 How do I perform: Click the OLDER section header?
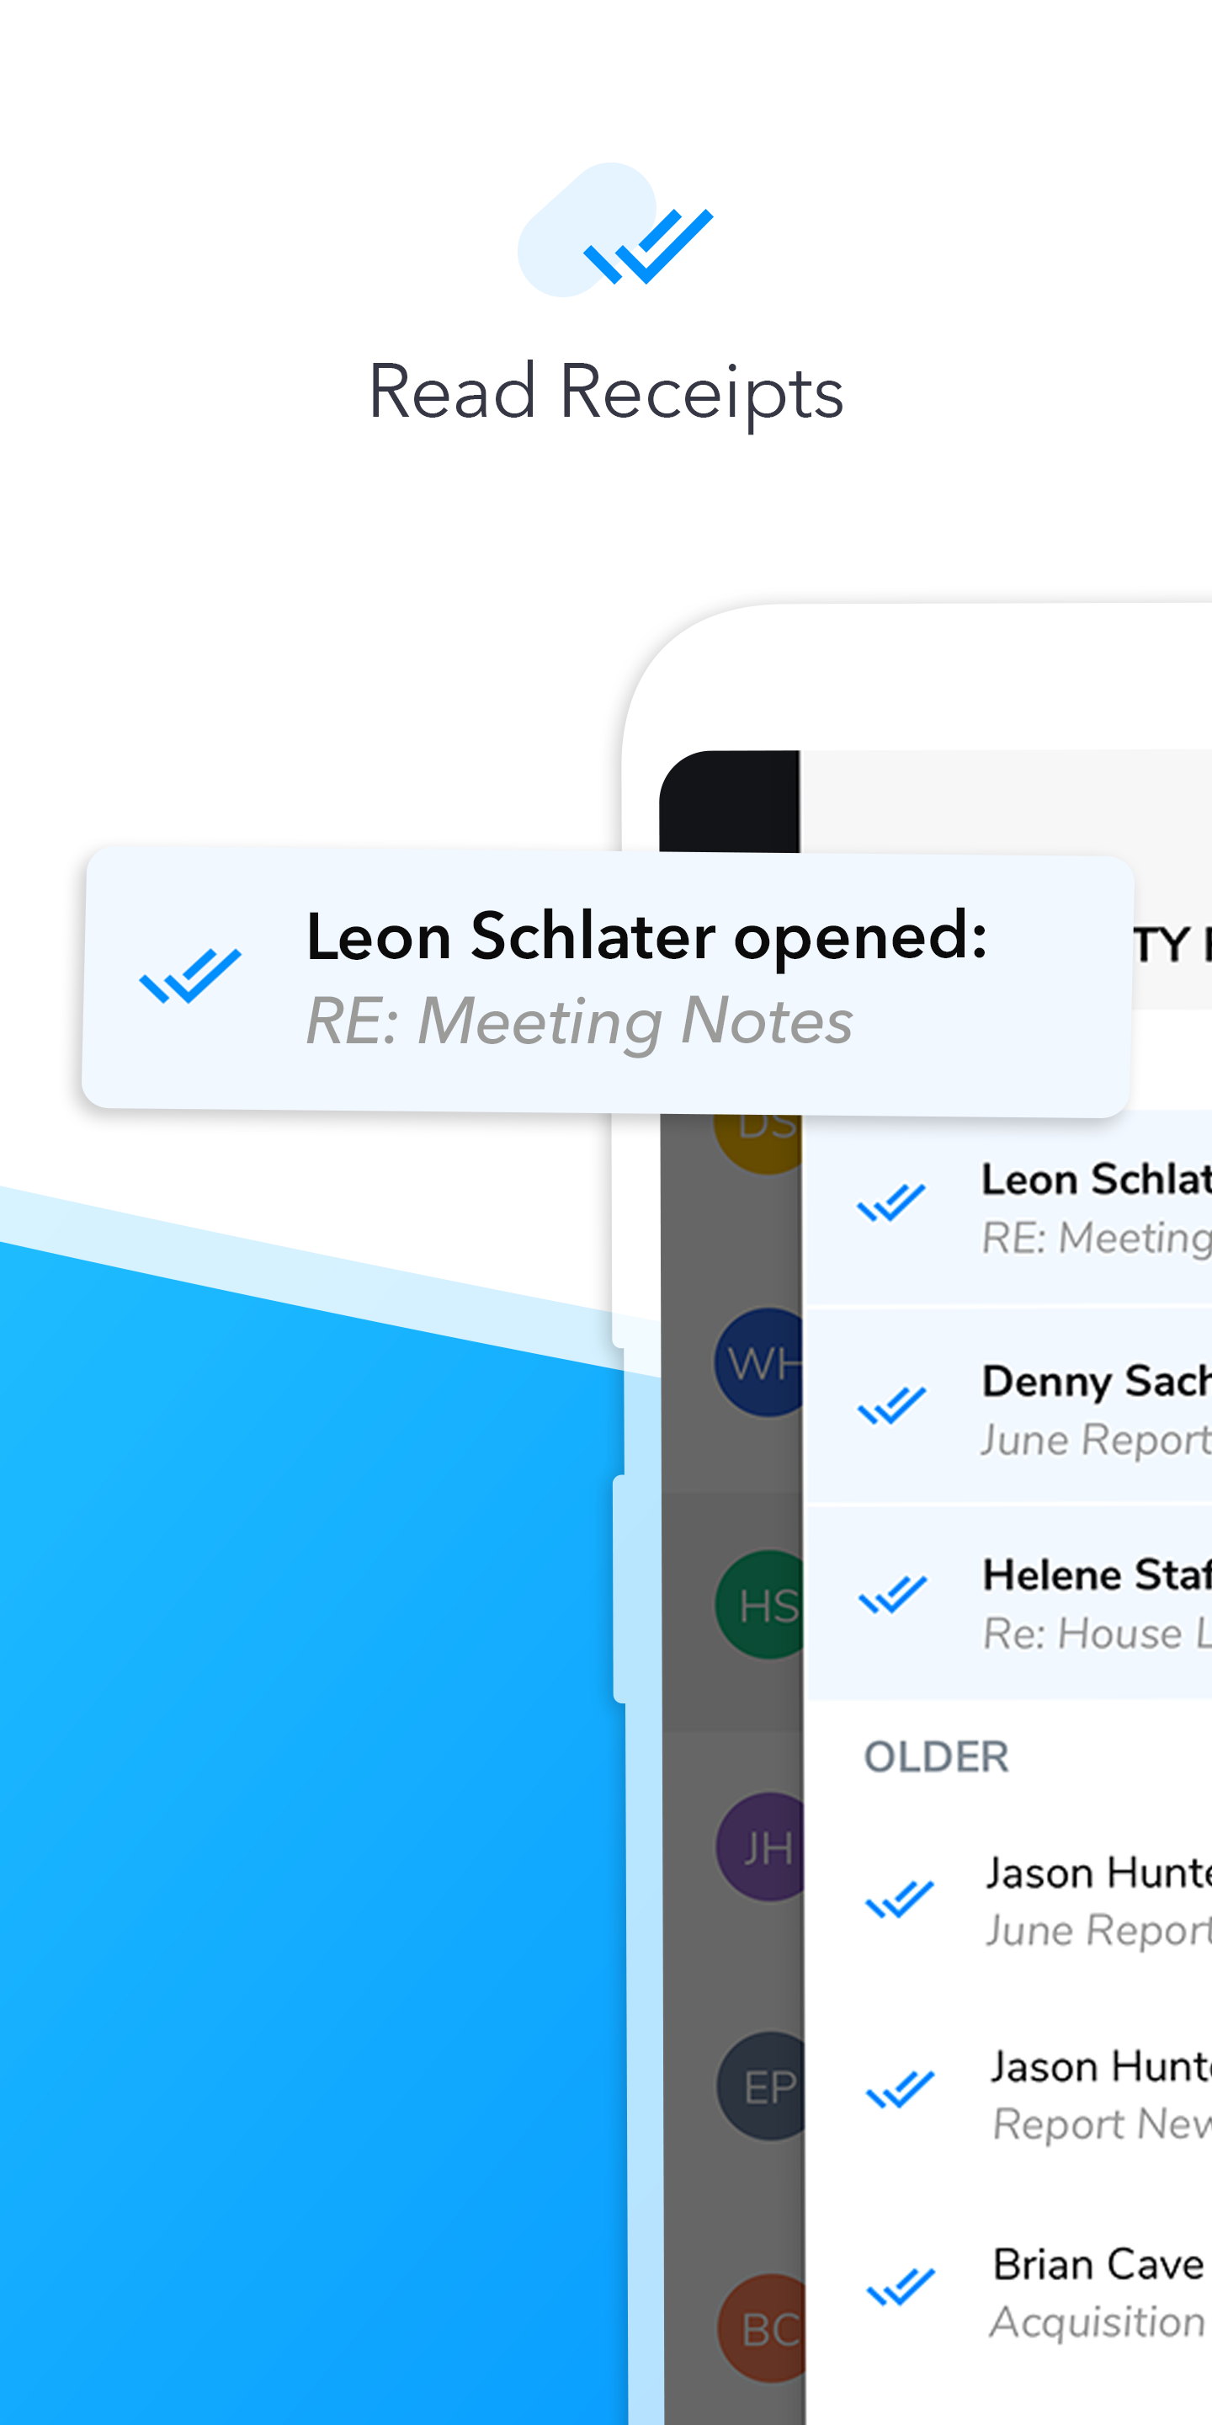(936, 1756)
